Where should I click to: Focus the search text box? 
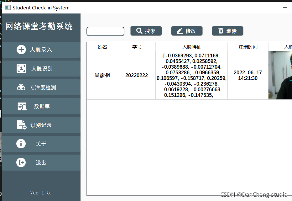[105, 31]
